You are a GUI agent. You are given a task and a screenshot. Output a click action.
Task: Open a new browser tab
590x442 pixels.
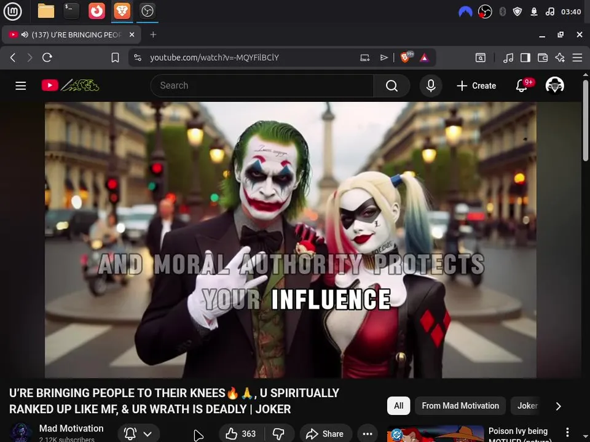pyautogui.click(x=153, y=34)
